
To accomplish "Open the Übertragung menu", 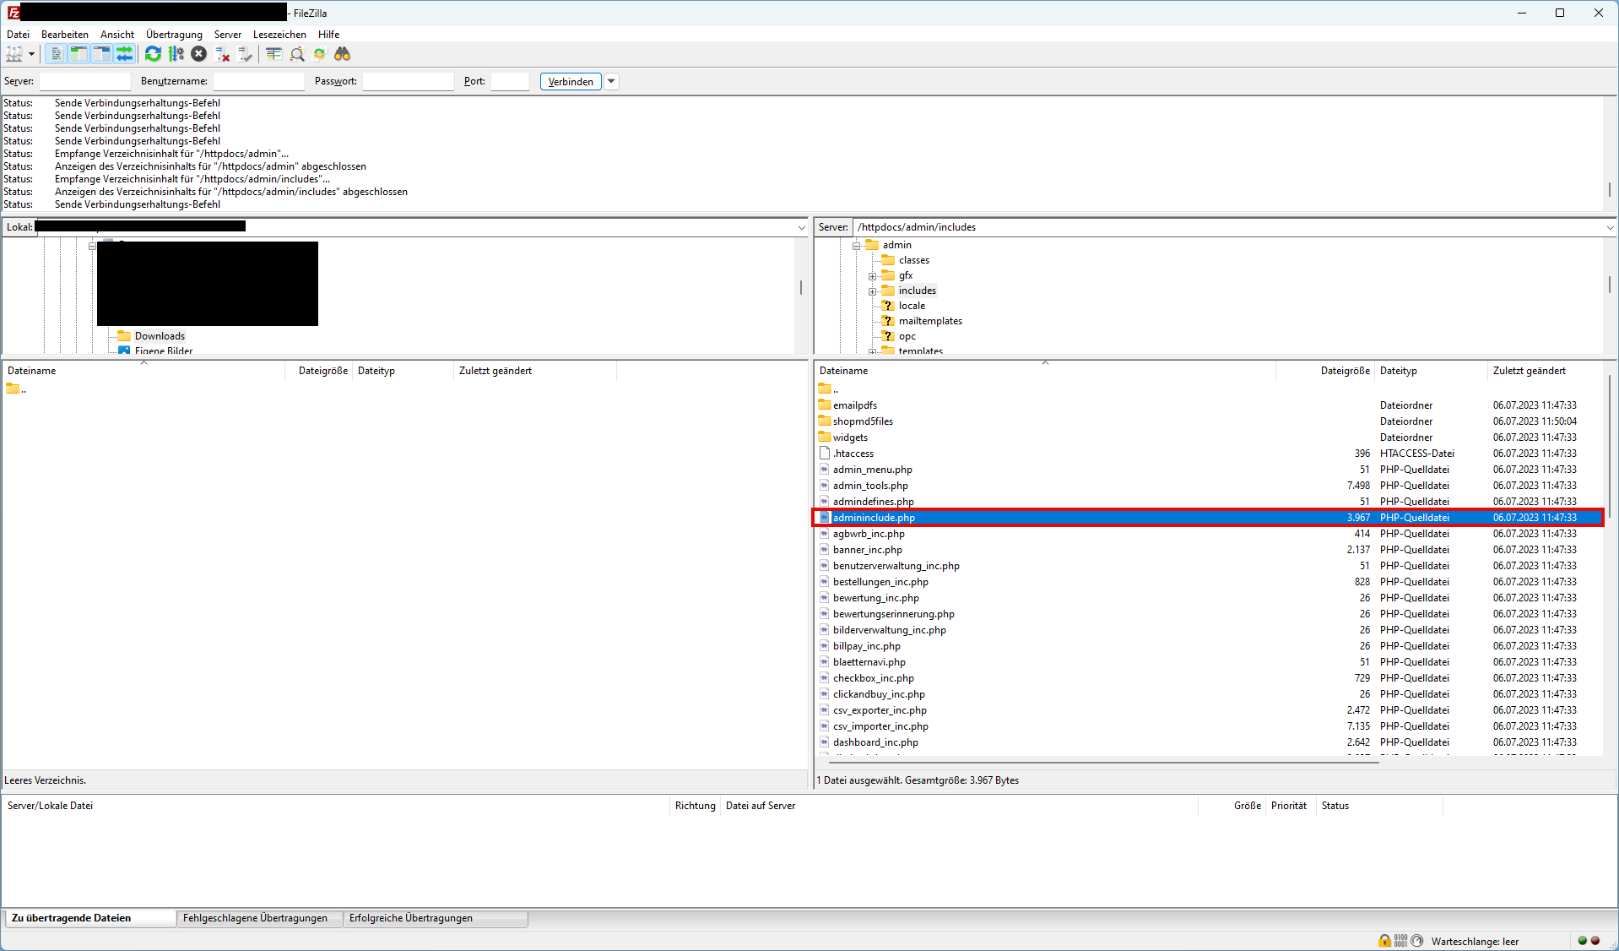I will [174, 35].
